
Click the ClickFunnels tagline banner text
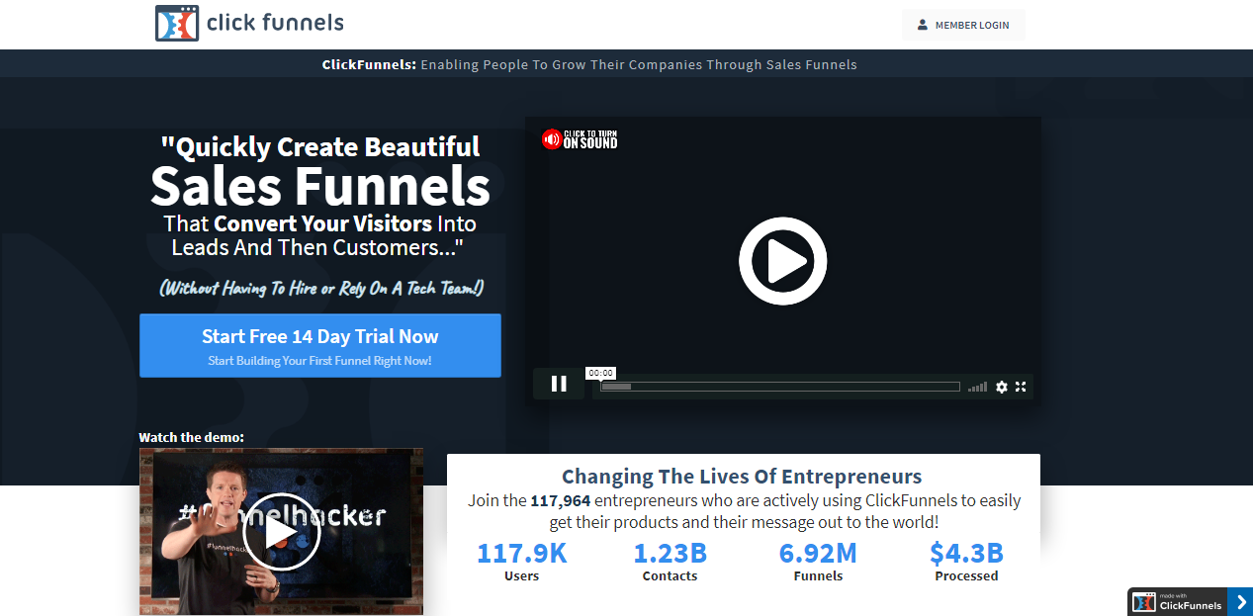coord(589,64)
